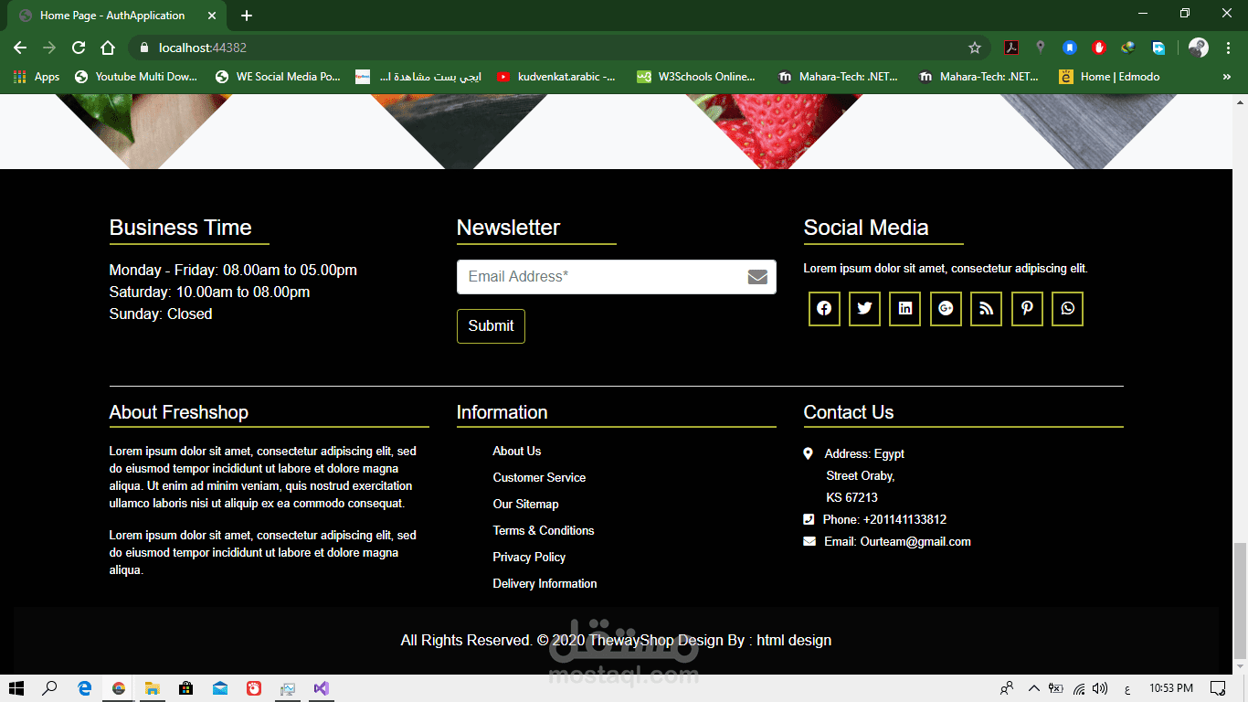Reload the current page
Screen dimensions: 1248x702
pyautogui.click(x=78, y=47)
